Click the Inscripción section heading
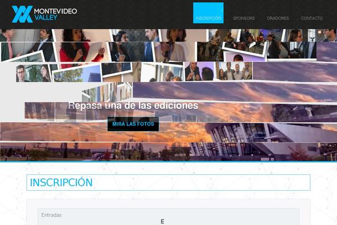The image size is (337, 225). point(61,183)
